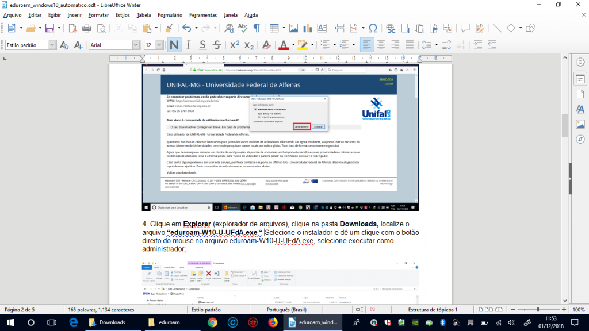
Task: Click the Insert text box icon
Action: pyautogui.click(x=322, y=28)
